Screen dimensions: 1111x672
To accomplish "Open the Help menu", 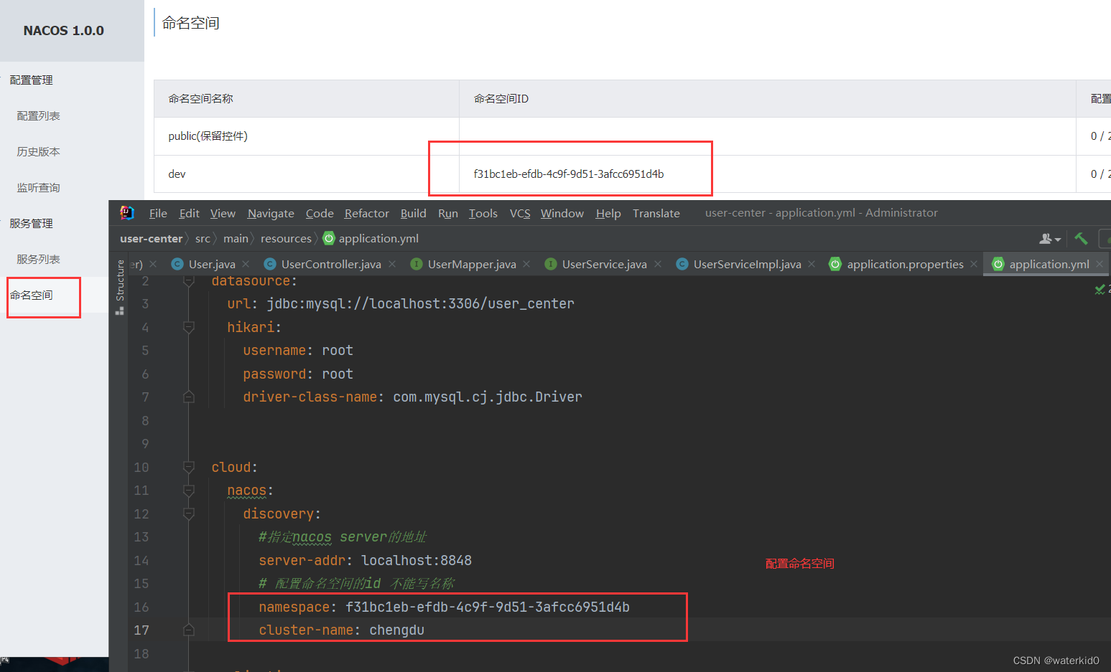I will pyautogui.click(x=608, y=213).
